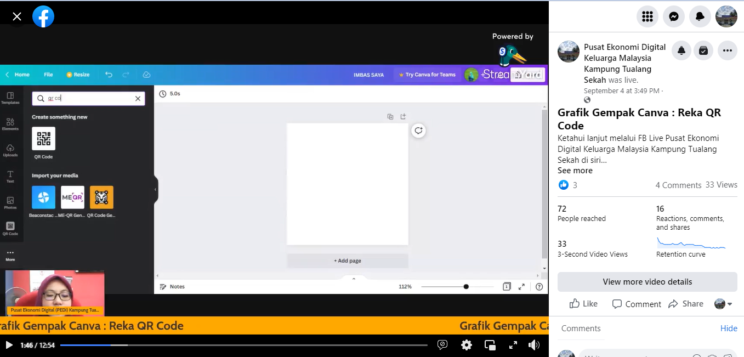The image size is (744, 357).
Task: Mute the video volume
Action: pyautogui.click(x=534, y=345)
